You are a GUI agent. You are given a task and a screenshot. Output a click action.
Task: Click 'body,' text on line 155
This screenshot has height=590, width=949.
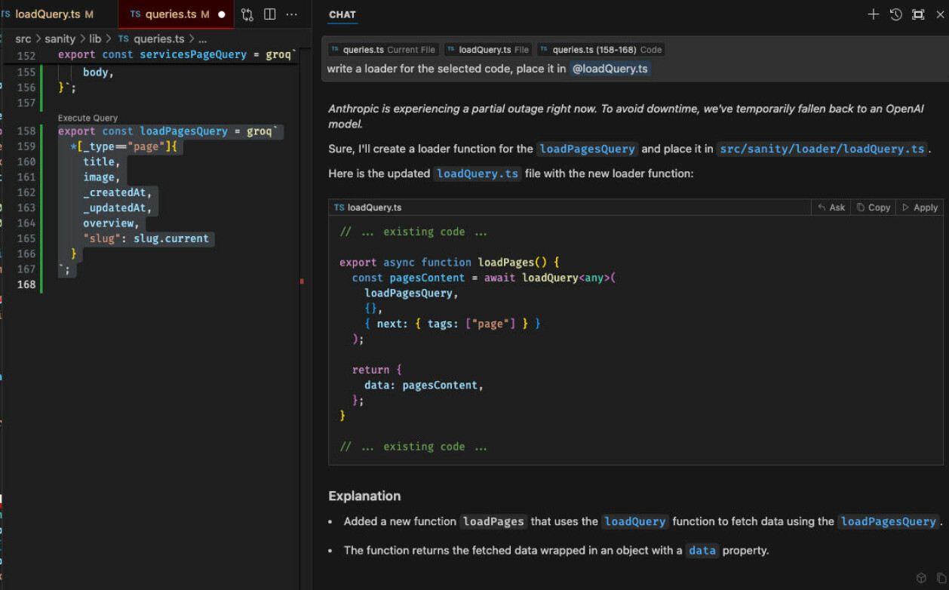coord(99,72)
